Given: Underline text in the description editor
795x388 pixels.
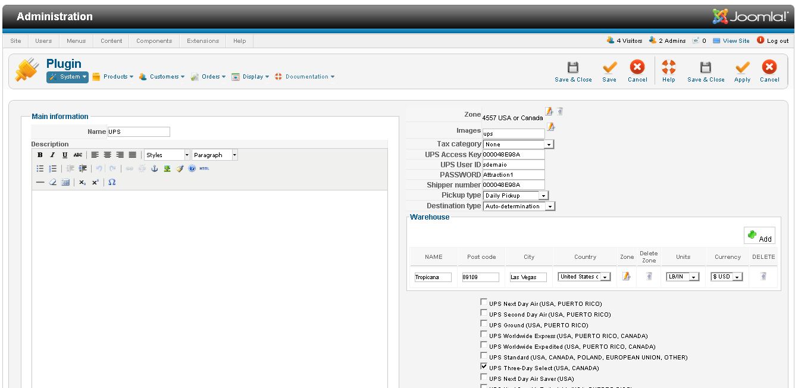Looking at the screenshot, I should pos(65,155).
